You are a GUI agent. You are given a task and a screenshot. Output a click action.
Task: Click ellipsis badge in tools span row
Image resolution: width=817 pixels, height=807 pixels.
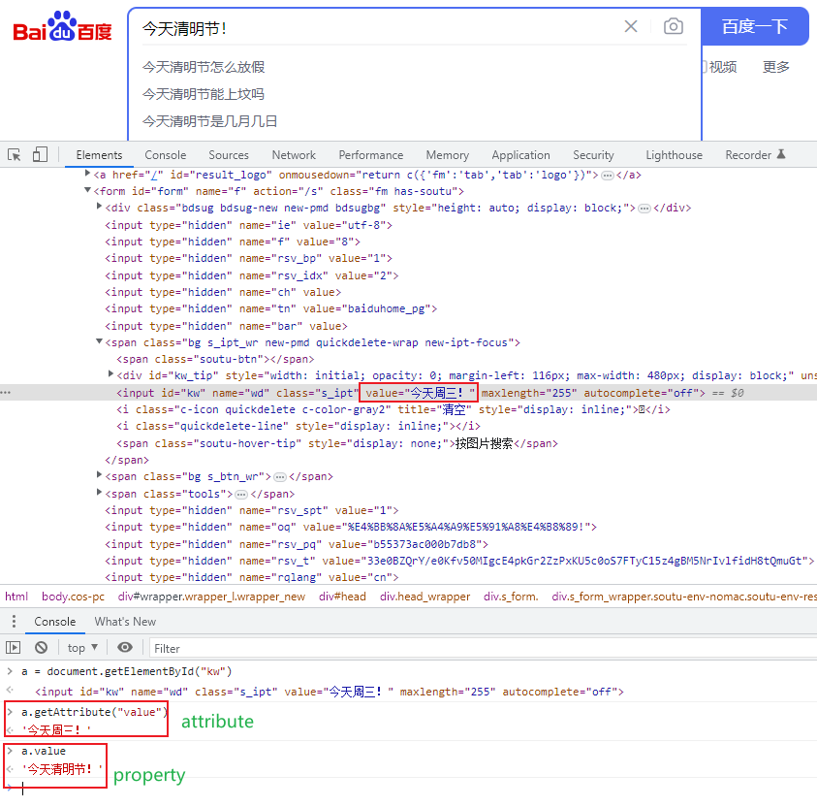click(x=240, y=495)
